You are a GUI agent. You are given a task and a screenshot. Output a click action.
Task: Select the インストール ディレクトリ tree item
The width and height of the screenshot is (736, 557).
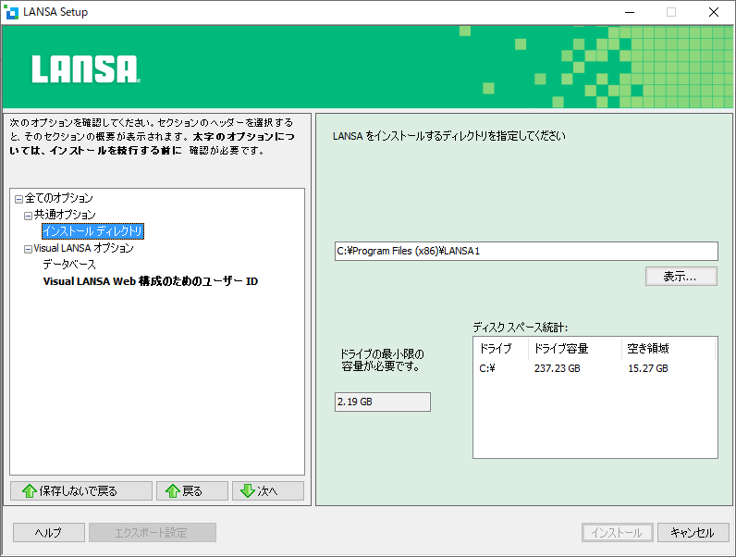tap(93, 231)
